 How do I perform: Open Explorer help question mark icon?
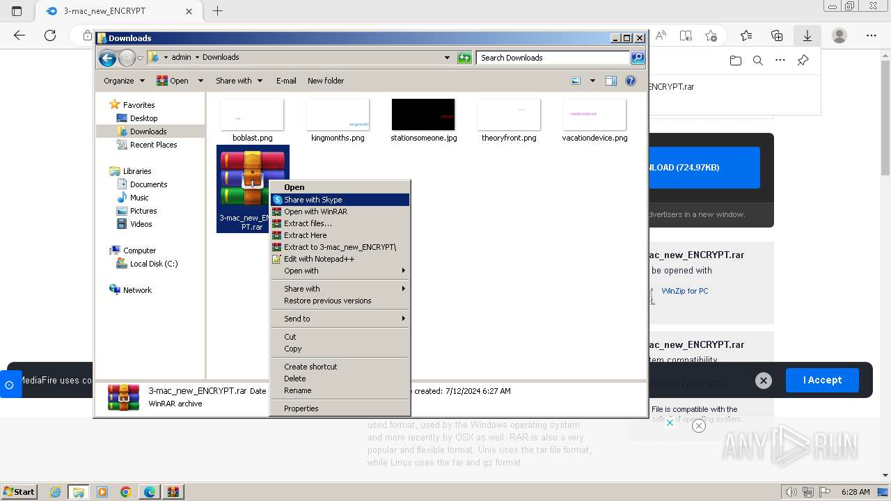click(x=631, y=81)
